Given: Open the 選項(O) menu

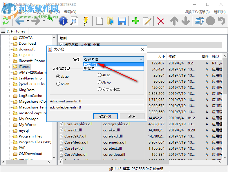Looking at the screenshot, I should [x=70, y=12].
